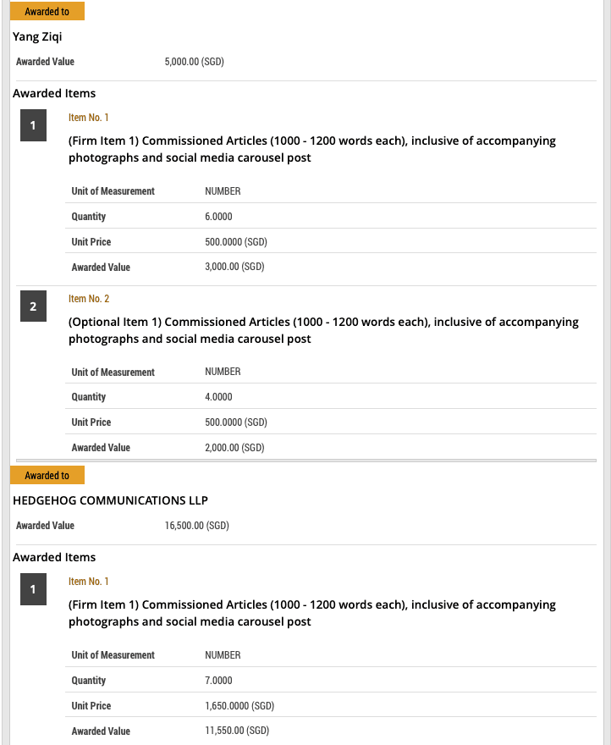Click the 1,650.0000 (SGD) unit price
This screenshot has width=611, height=745.
(x=239, y=706)
